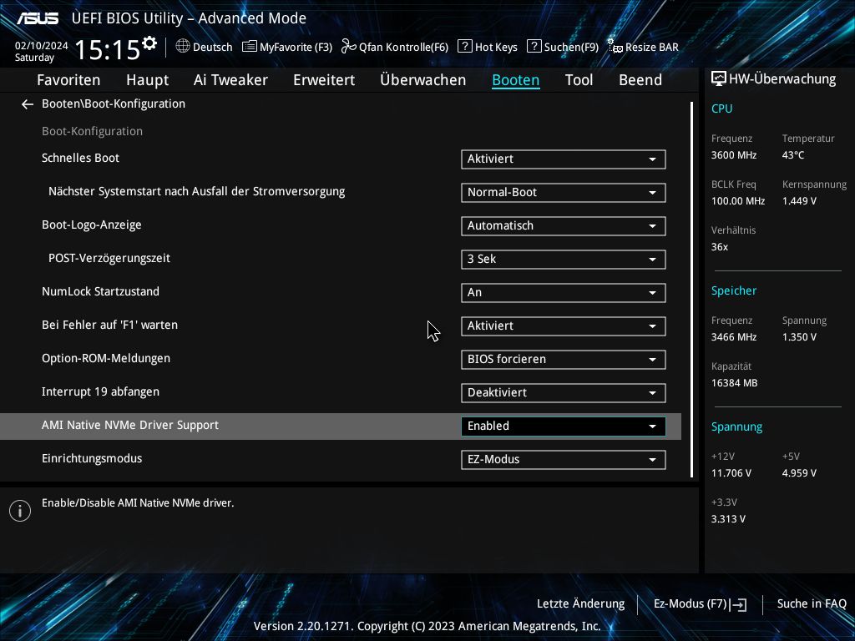Image resolution: width=855 pixels, height=641 pixels.
Task: Click the Suchen(F9) question mark icon
Action: [x=534, y=47]
